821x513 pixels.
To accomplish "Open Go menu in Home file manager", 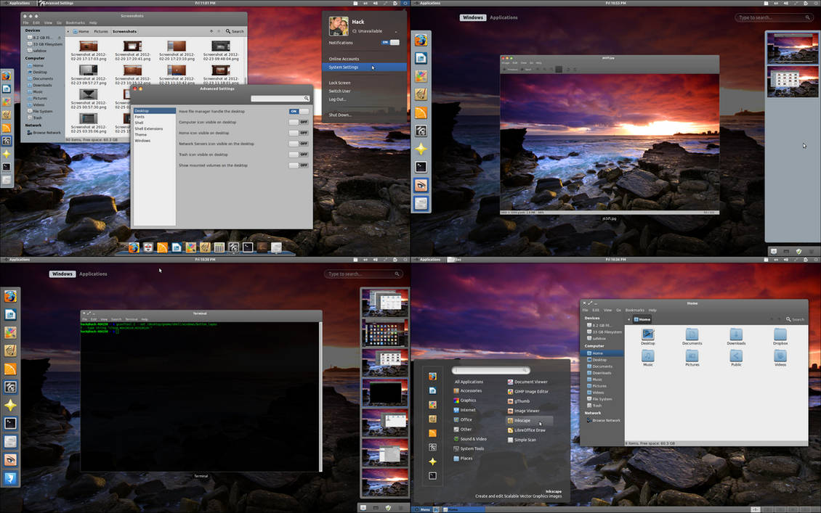I will point(619,310).
